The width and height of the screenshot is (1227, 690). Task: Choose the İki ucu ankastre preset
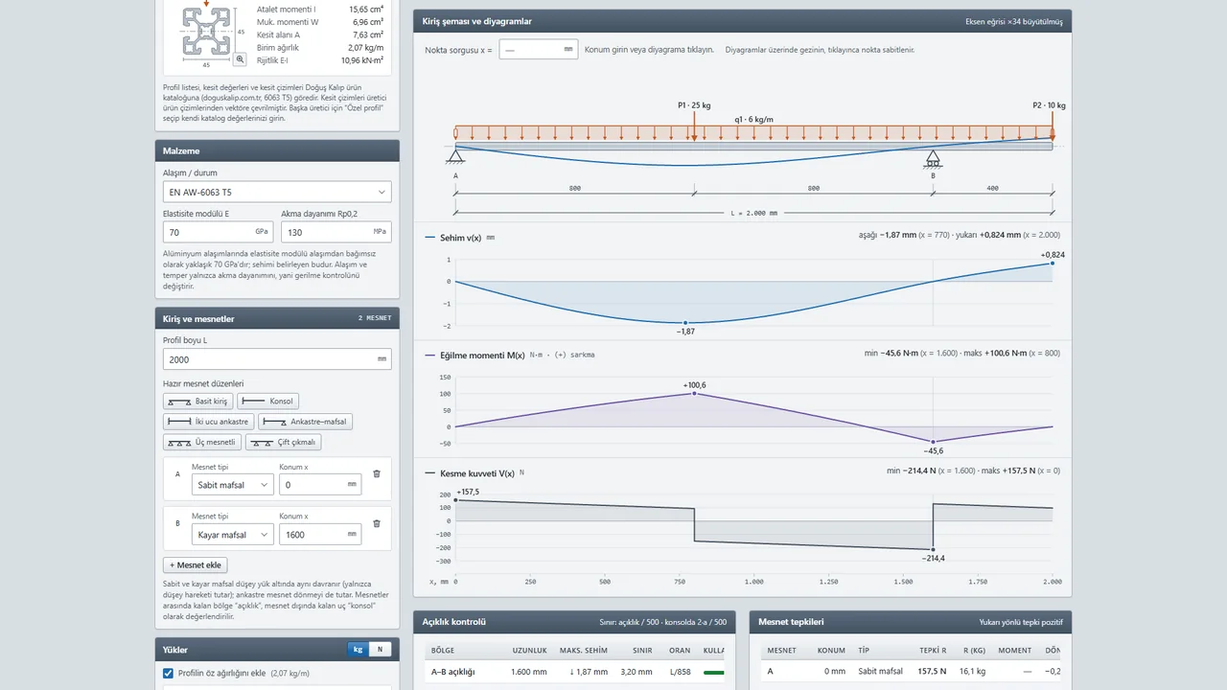208,422
